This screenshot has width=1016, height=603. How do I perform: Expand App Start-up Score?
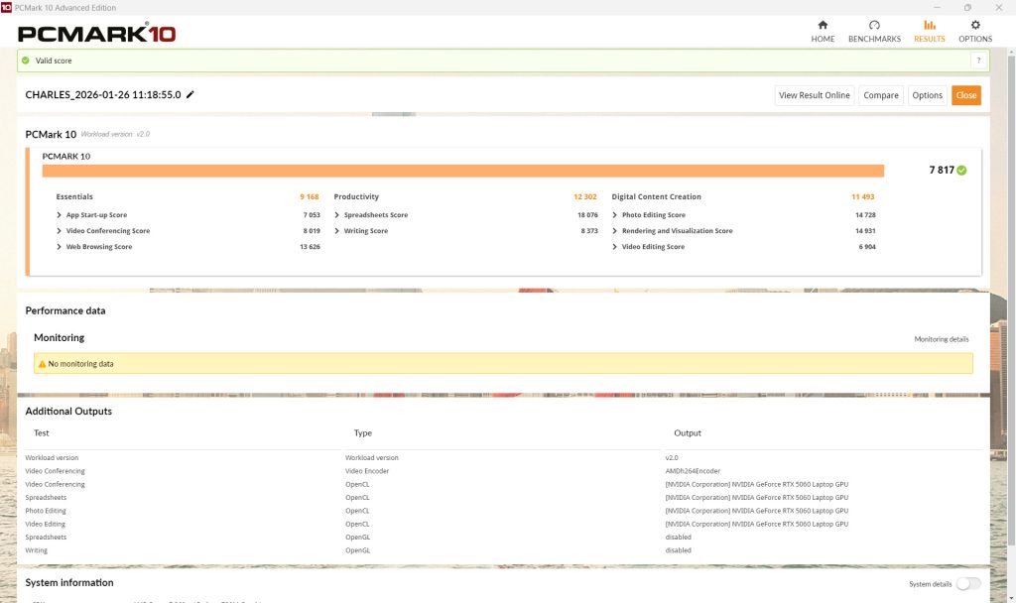59,215
